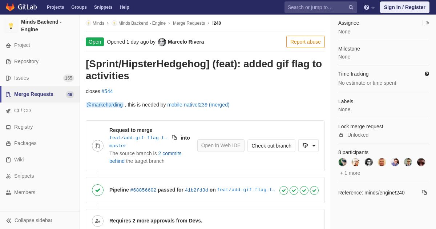Click the Unlocked lock icon
This screenshot has height=229, width=436.
point(341,135)
